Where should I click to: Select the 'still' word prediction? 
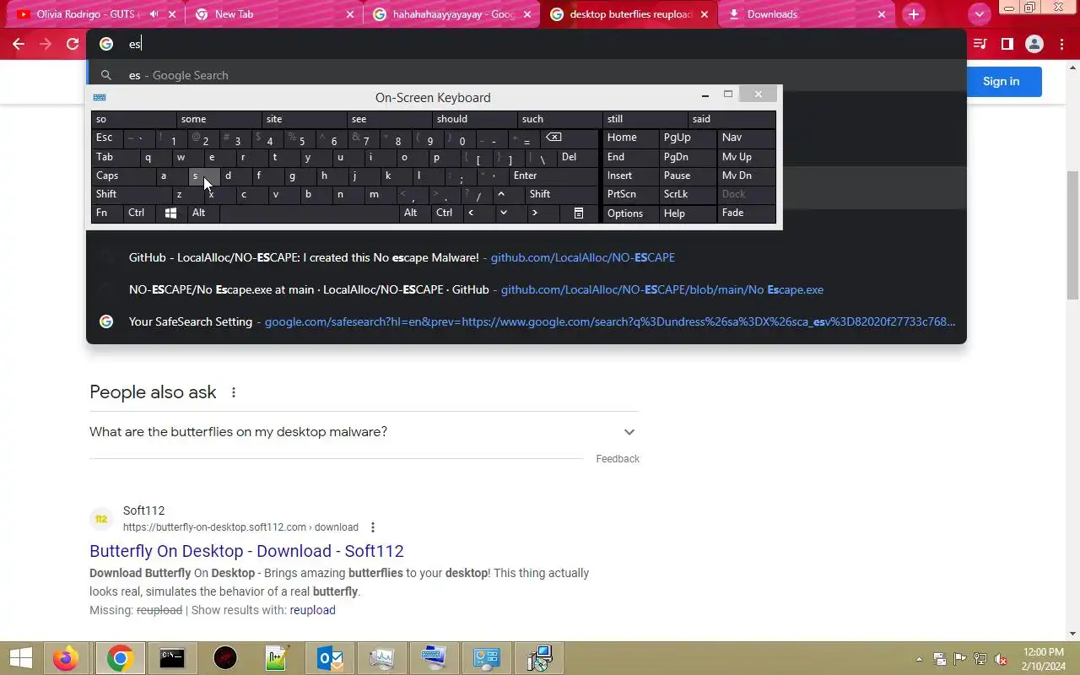pos(645,119)
